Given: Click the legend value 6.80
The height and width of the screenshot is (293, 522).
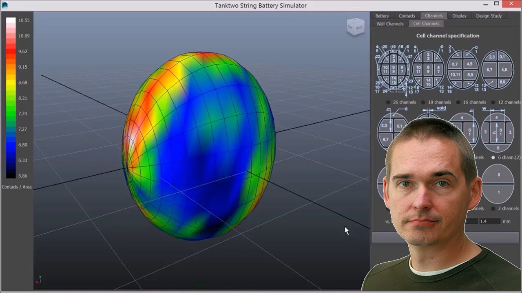Looking at the screenshot, I should click(x=23, y=145).
